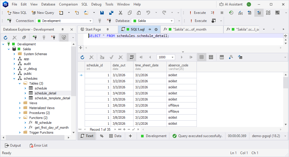Click the date_out cell 3/6/2026

pyautogui.click(x=122, y=105)
